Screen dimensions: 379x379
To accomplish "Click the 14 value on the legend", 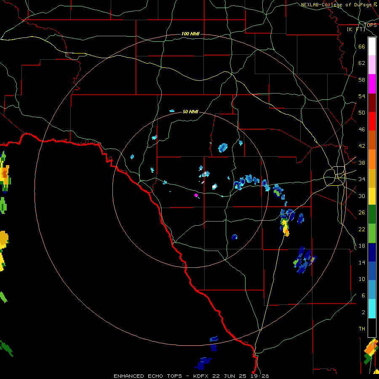I will point(362,262).
